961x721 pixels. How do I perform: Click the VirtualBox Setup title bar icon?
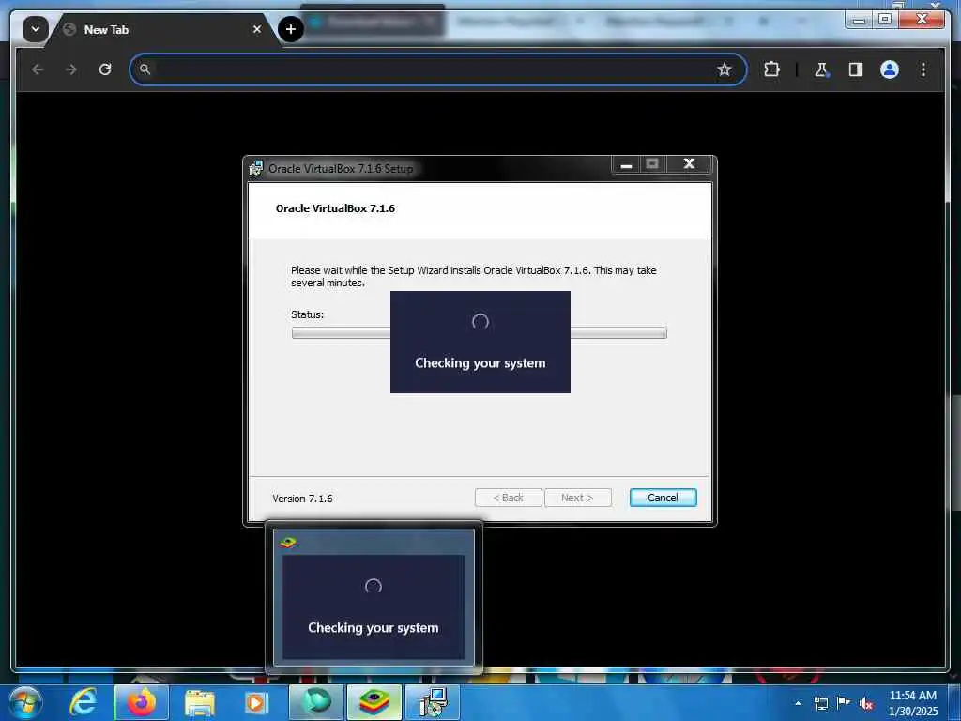(x=255, y=168)
